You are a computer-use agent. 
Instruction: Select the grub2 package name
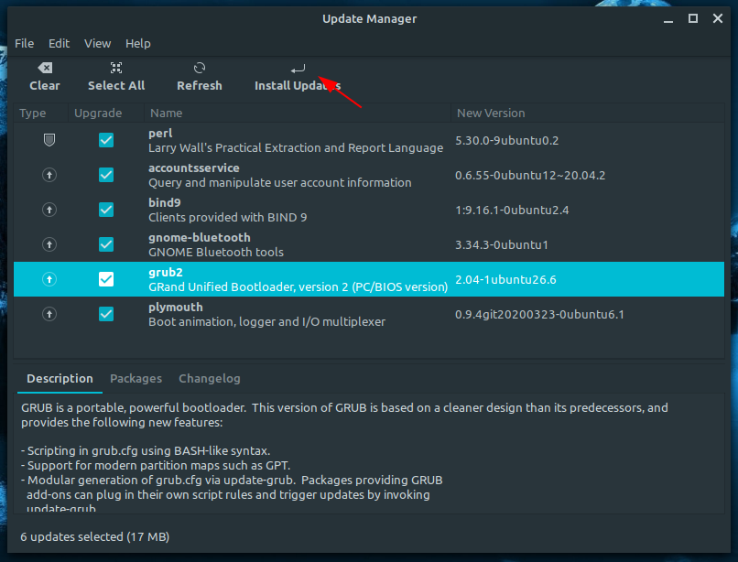coord(166,273)
